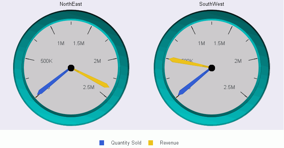This screenshot has width=284, height=148.
Task: Click the 2M label on SouthWest gauge
Action: (x=238, y=61)
